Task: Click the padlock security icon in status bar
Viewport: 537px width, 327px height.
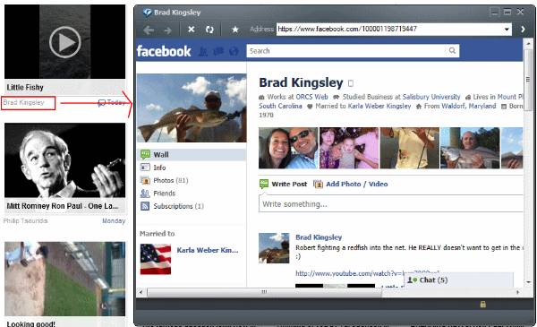Action: click(x=483, y=304)
